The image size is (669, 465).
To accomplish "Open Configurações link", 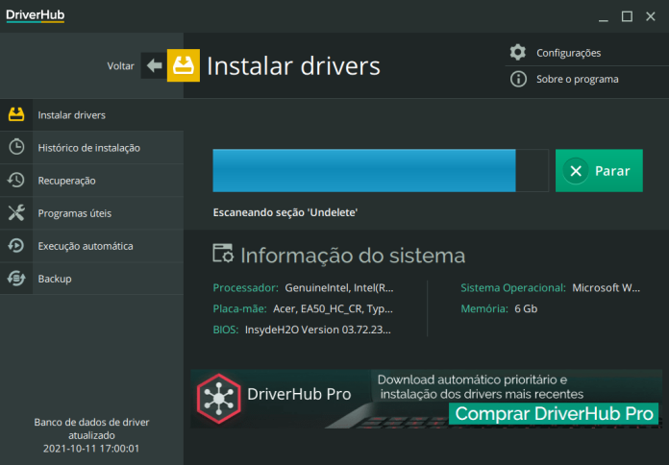I will pyautogui.click(x=569, y=53).
